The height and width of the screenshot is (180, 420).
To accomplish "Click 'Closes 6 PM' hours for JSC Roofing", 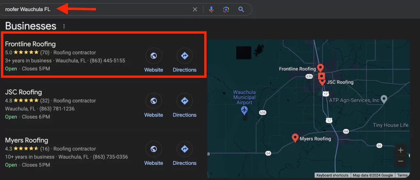I will pyautogui.click(x=36, y=117).
